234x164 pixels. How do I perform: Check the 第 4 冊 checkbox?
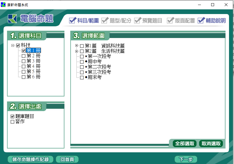click(23, 66)
